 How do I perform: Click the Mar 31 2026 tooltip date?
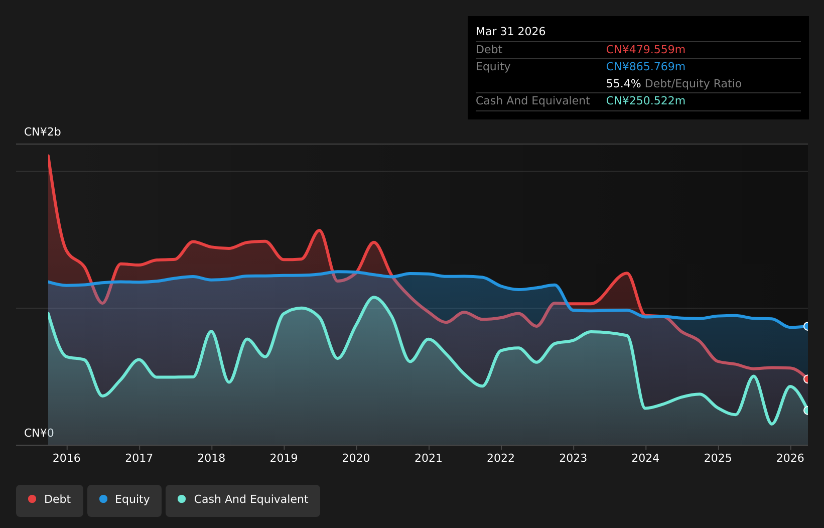click(511, 32)
